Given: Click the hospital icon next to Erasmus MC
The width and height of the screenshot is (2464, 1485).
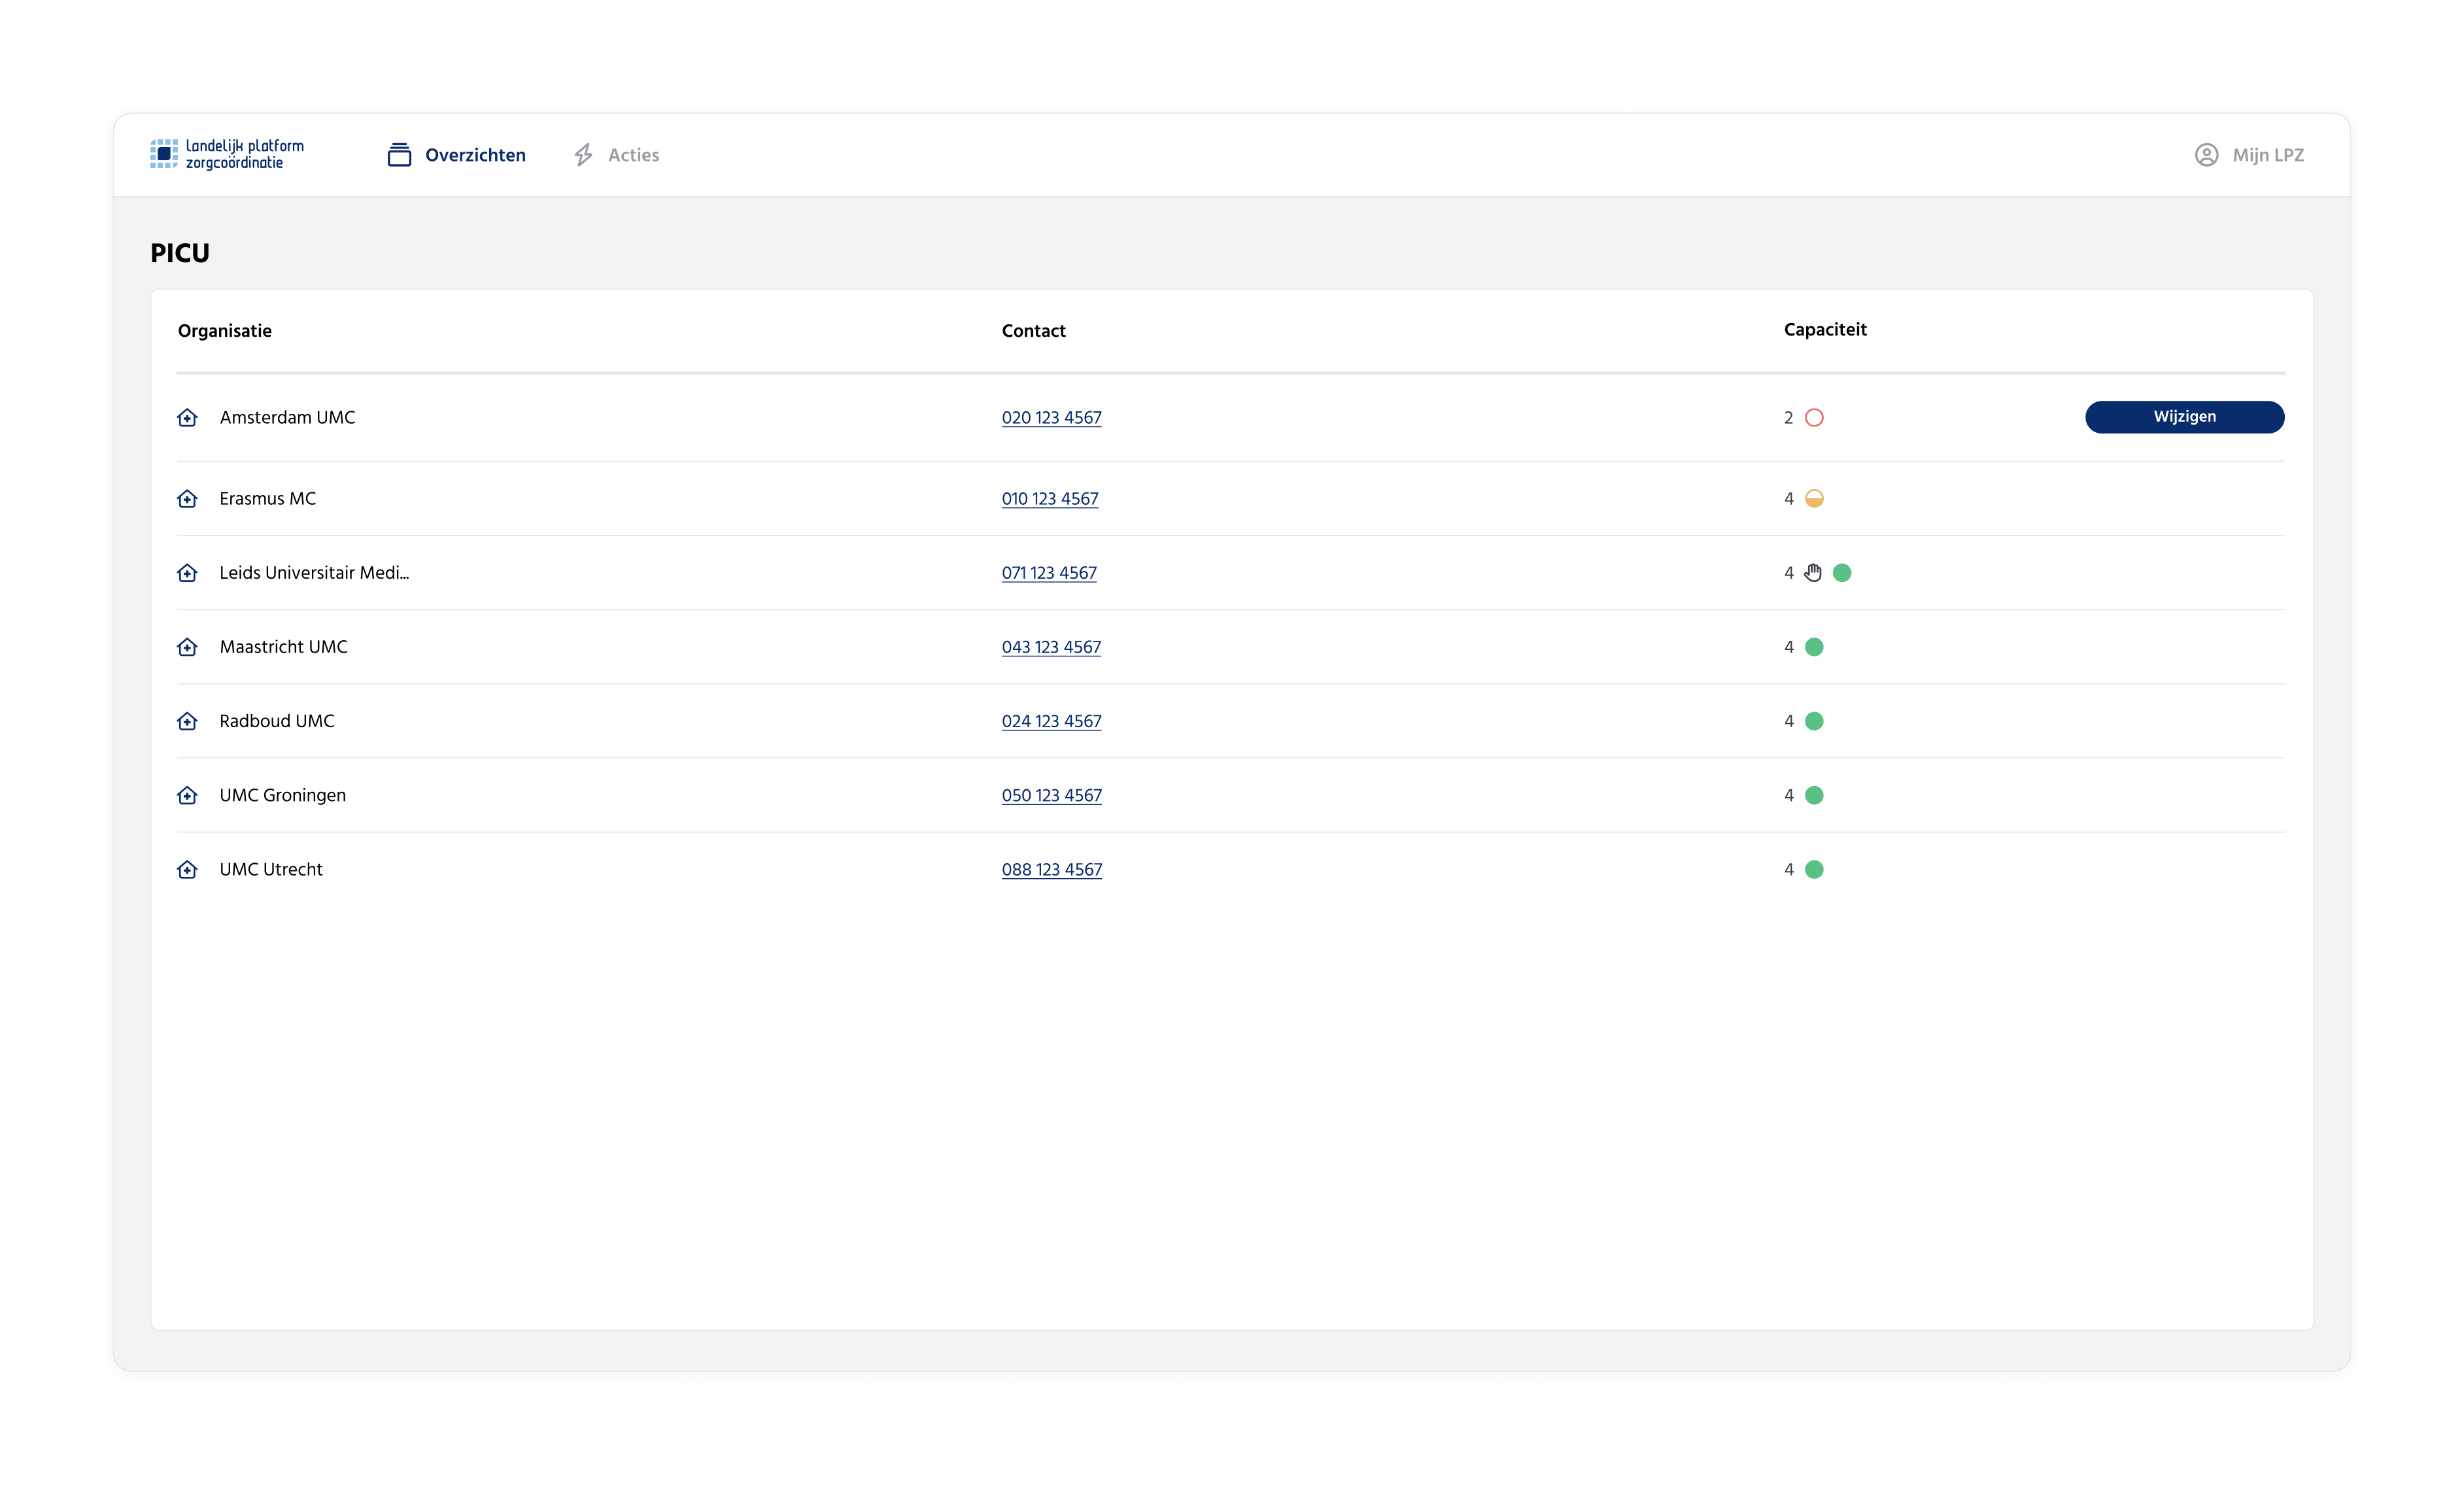Looking at the screenshot, I should pyautogui.click(x=188, y=498).
